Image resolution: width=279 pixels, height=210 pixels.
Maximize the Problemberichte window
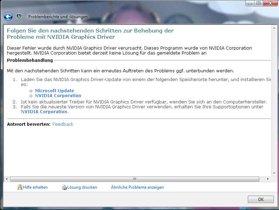pyautogui.click(x=259, y=3)
